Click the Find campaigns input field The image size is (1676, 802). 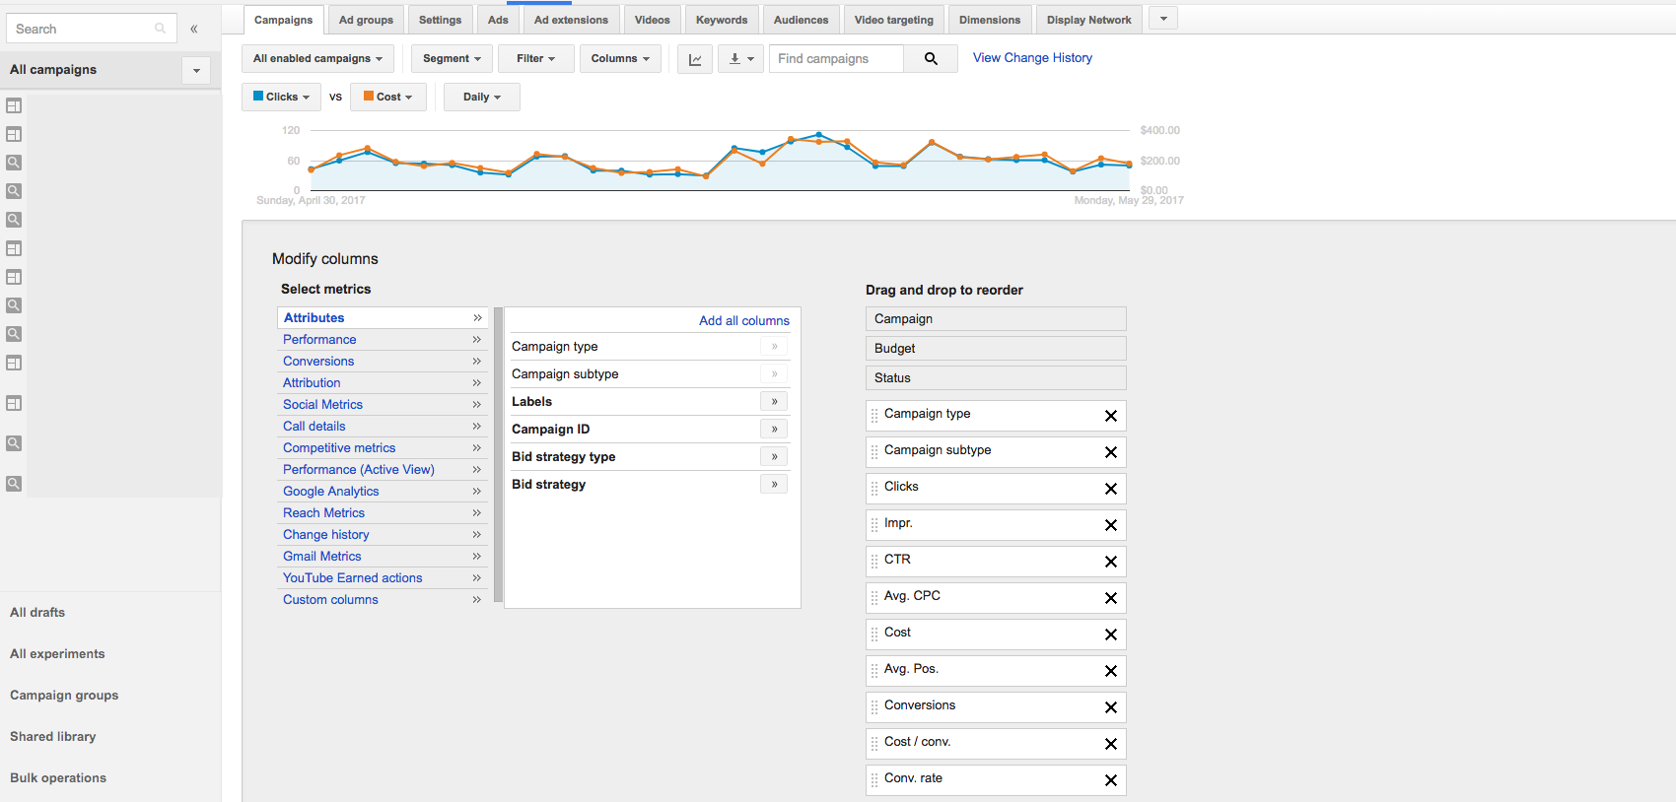[x=835, y=59]
